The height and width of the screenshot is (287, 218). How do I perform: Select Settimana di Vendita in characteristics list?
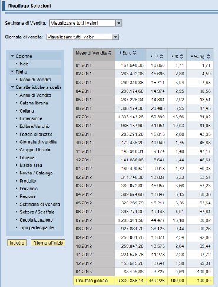click(x=39, y=204)
